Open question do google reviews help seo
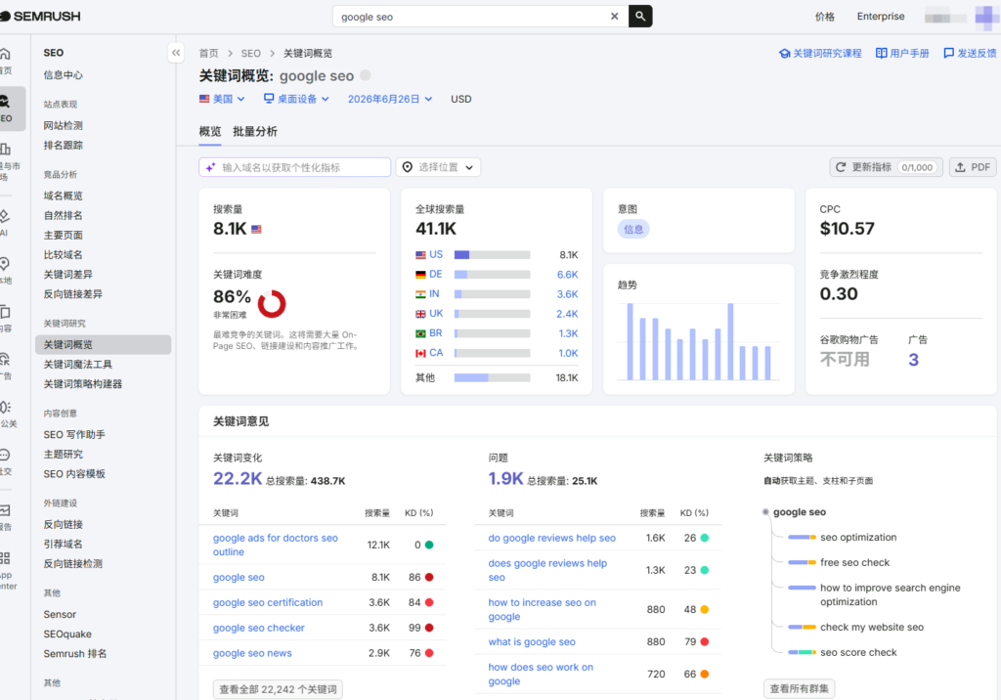This screenshot has height=700, width=1001. pyautogui.click(x=552, y=539)
